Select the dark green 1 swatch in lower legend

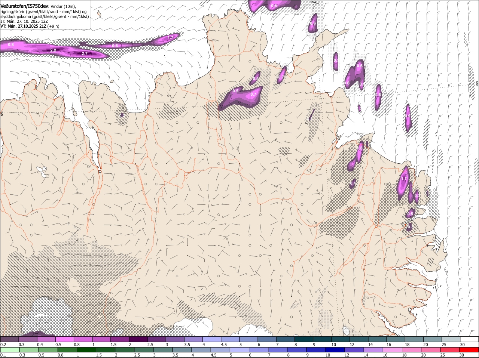86,350
